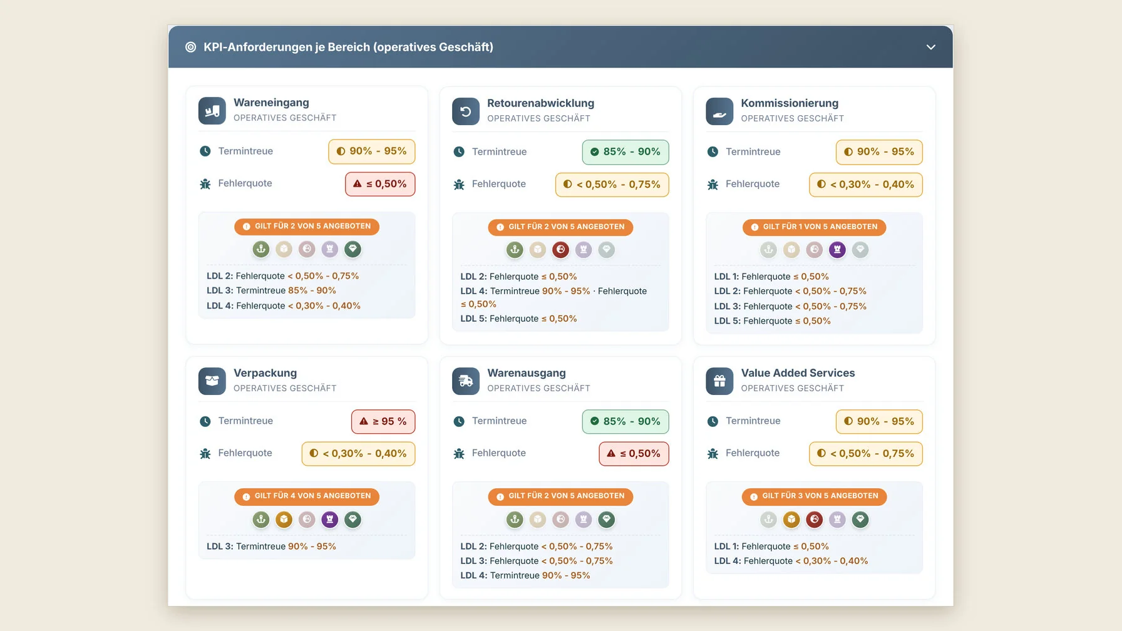Image resolution: width=1122 pixels, height=631 pixels.
Task: Click Warenausgang red Fehlerquote badge ≤ 0,50%
Action: (634, 454)
